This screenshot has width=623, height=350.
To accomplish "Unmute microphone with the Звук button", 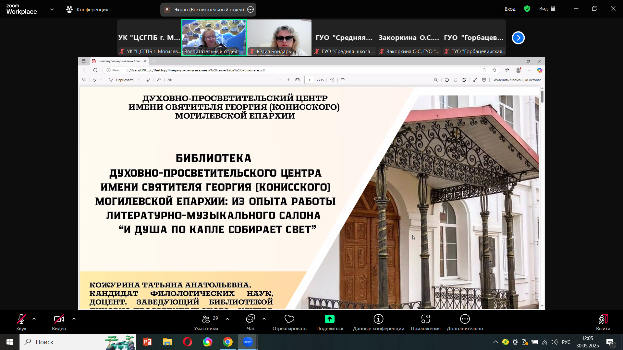I will [x=21, y=322].
